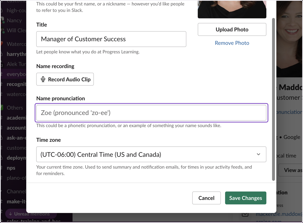
Task: Click the microphone icon in Record Audio Clip
Action: (x=43, y=79)
